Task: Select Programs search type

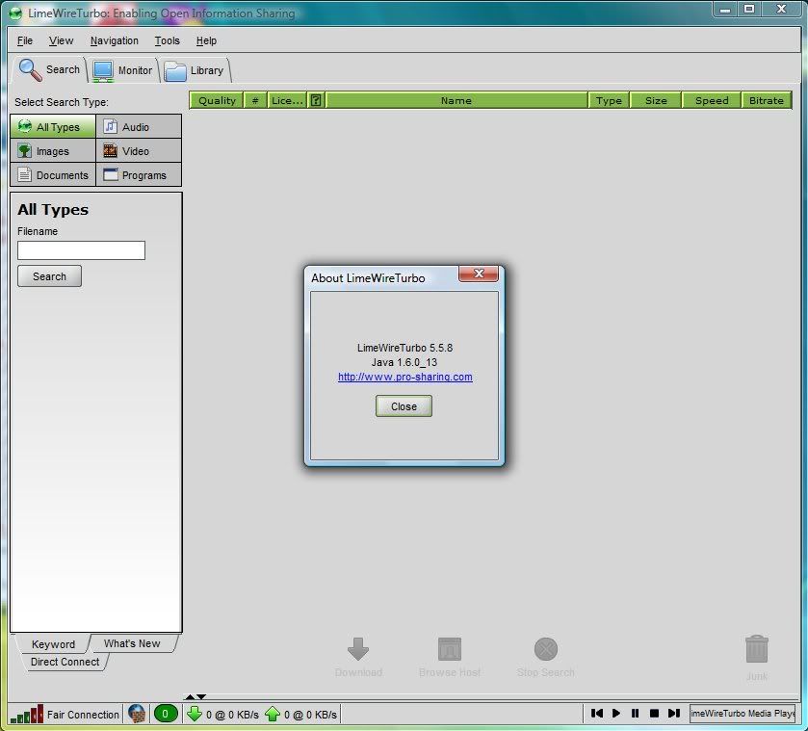Action: click(x=139, y=175)
